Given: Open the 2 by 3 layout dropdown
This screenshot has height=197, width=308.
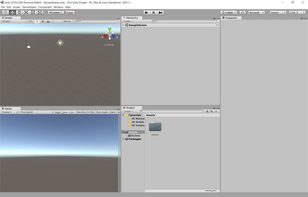Looking at the screenshot, I should click(x=297, y=12).
